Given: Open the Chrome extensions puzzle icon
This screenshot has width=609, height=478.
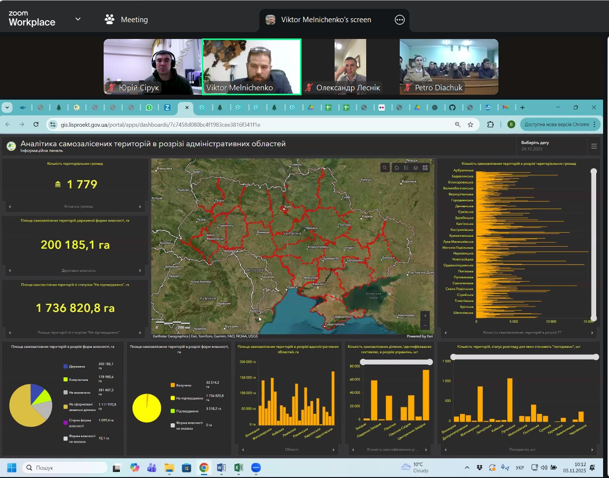Looking at the screenshot, I should point(490,125).
